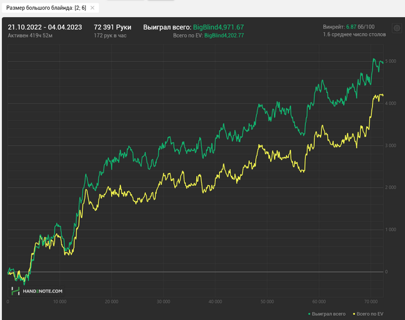This screenshot has width=405, height=320.
Task: Click the 50 000 x-axis label
Action: pyautogui.click(x=267, y=301)
